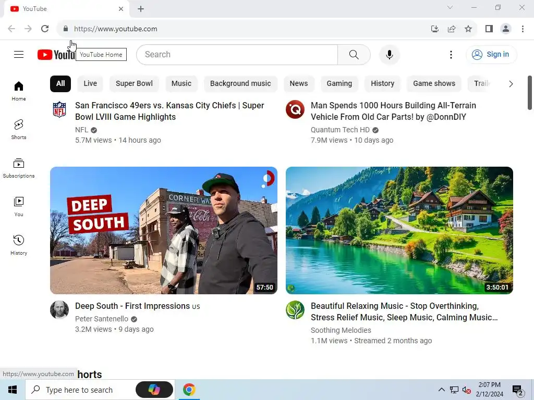The height and width of the screenshot is (400, 534).
Task: Open the YouTube hamburger guide menu
Action: point(19,54)
